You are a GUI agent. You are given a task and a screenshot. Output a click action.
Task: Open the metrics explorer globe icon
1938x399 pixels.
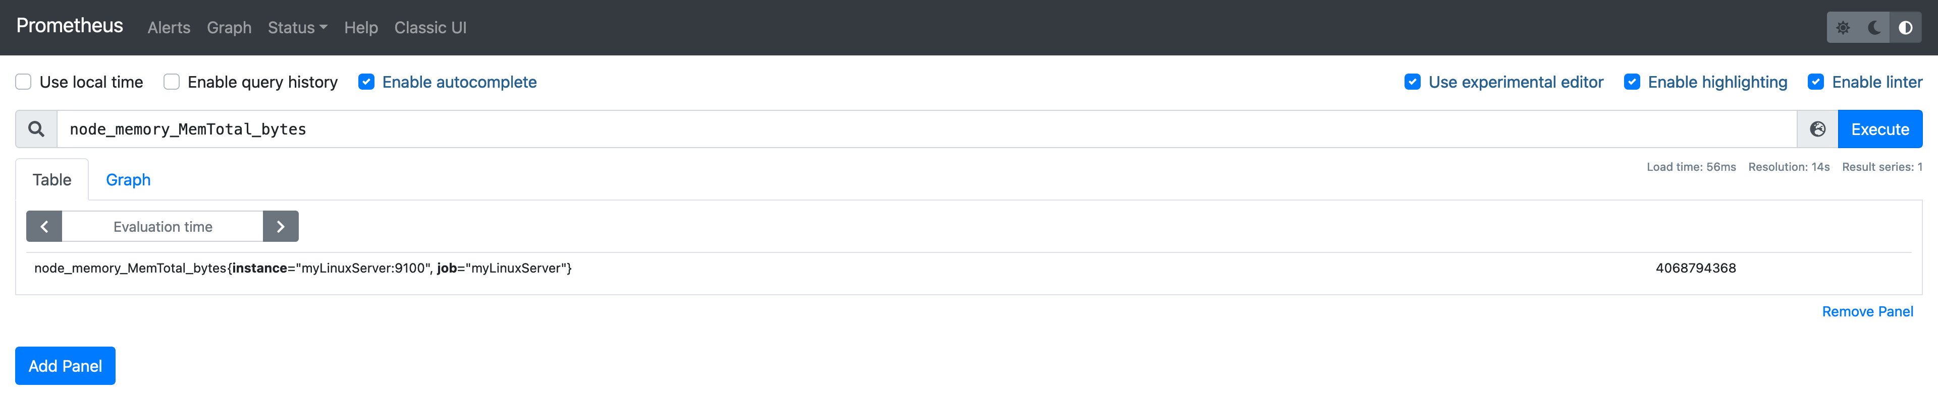1817,128
